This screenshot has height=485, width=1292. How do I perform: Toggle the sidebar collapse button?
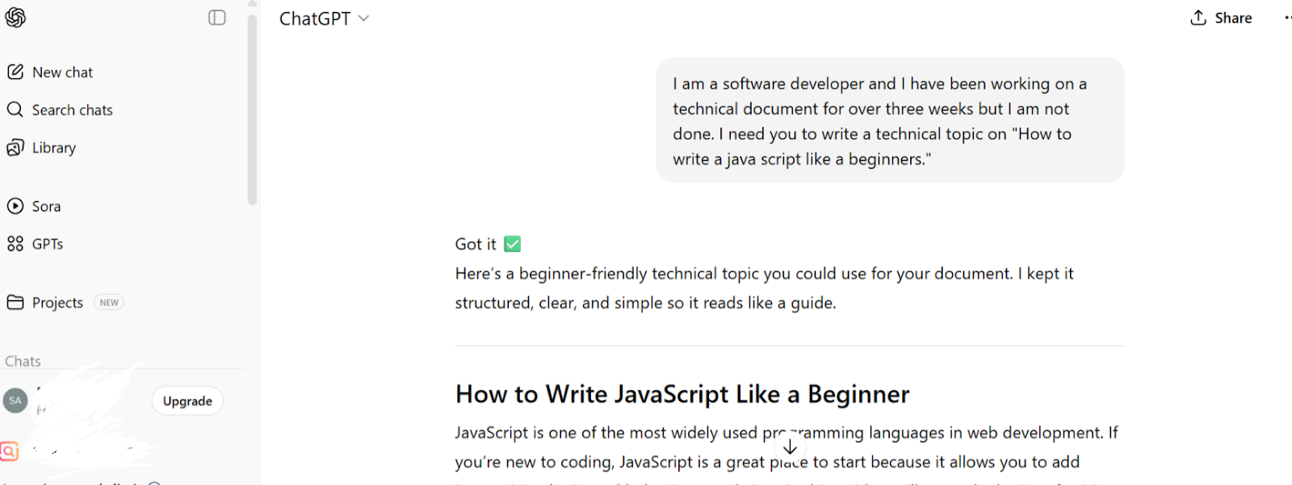point(216,18)
